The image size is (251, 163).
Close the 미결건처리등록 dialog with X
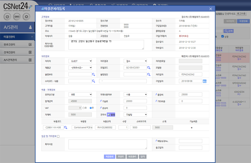tap(211, 9)
